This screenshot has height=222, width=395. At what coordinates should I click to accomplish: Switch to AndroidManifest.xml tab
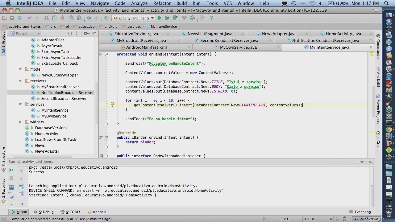tap(146, 47)
